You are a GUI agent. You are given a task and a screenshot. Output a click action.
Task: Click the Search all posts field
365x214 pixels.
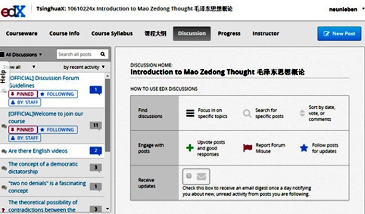pyautogui.click(x=77, y=54)
